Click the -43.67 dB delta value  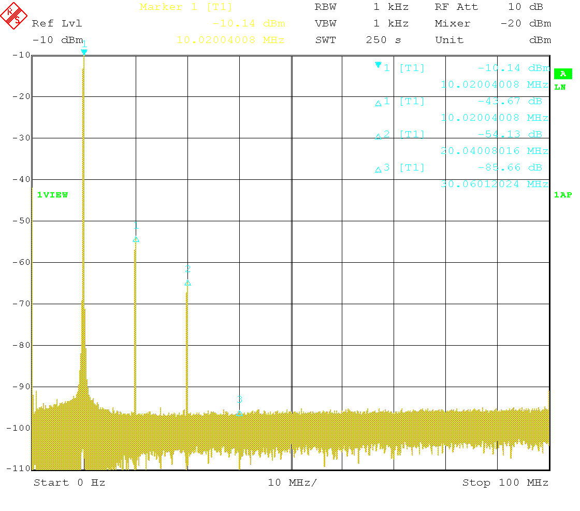point(510,101)
